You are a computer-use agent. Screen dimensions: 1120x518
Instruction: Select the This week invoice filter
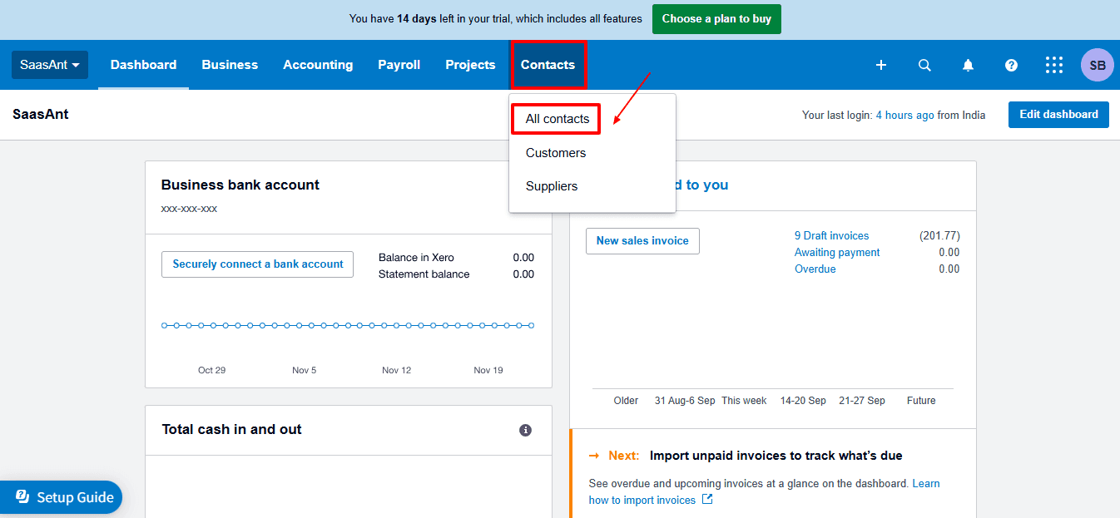tap(743, 400)
